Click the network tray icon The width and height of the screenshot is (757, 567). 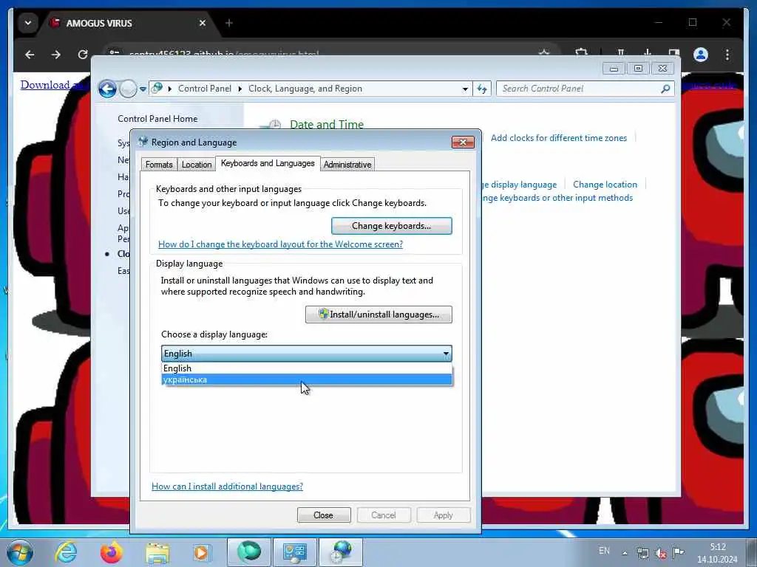643,553
